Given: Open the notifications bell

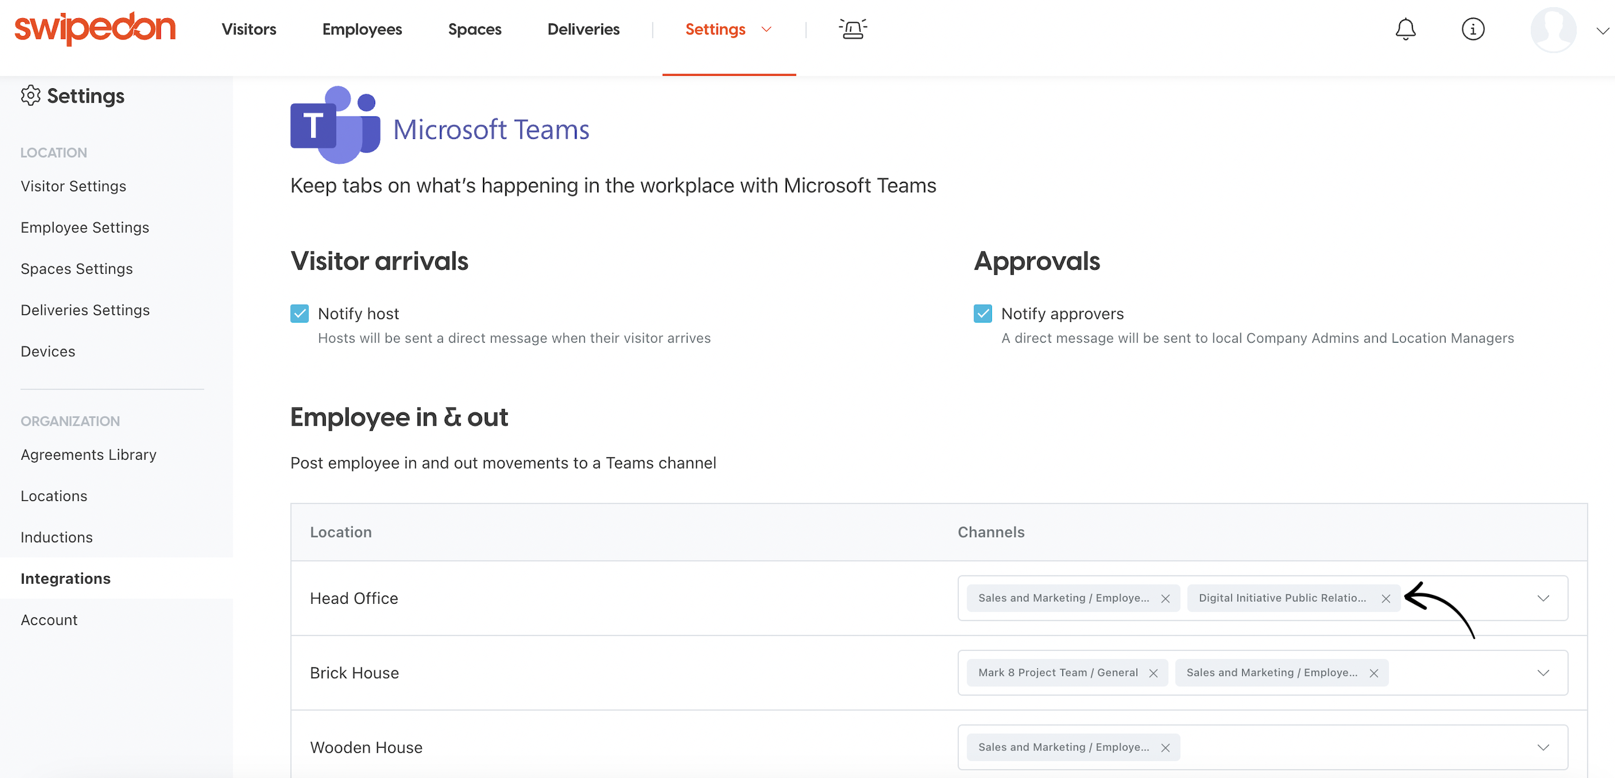Looking at the screenshot, I should [x=1405, y=29].
